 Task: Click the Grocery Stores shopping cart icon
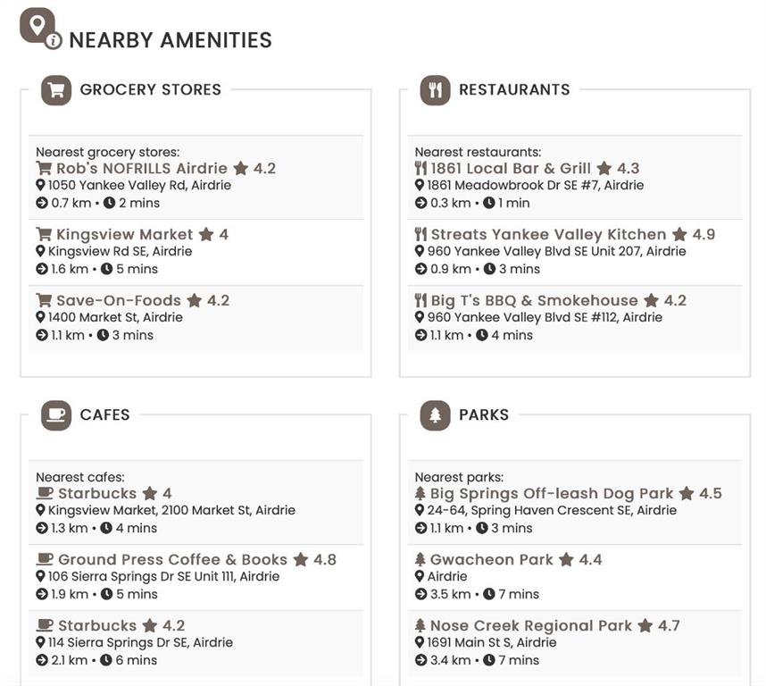pyautogui.click(x=56, y=90)
